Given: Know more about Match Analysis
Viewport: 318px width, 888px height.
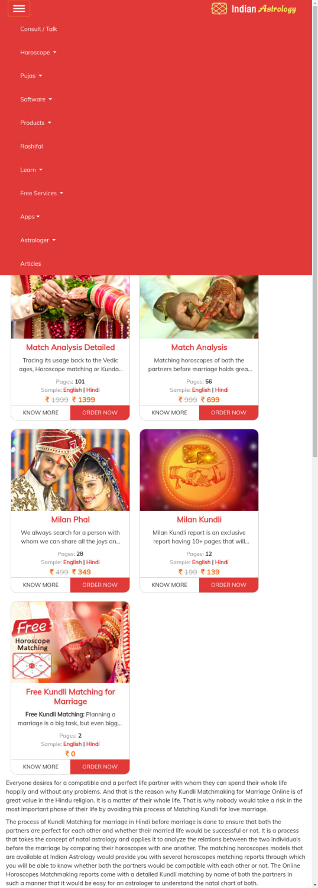Looking at the screenshot, I should [170, 413].
